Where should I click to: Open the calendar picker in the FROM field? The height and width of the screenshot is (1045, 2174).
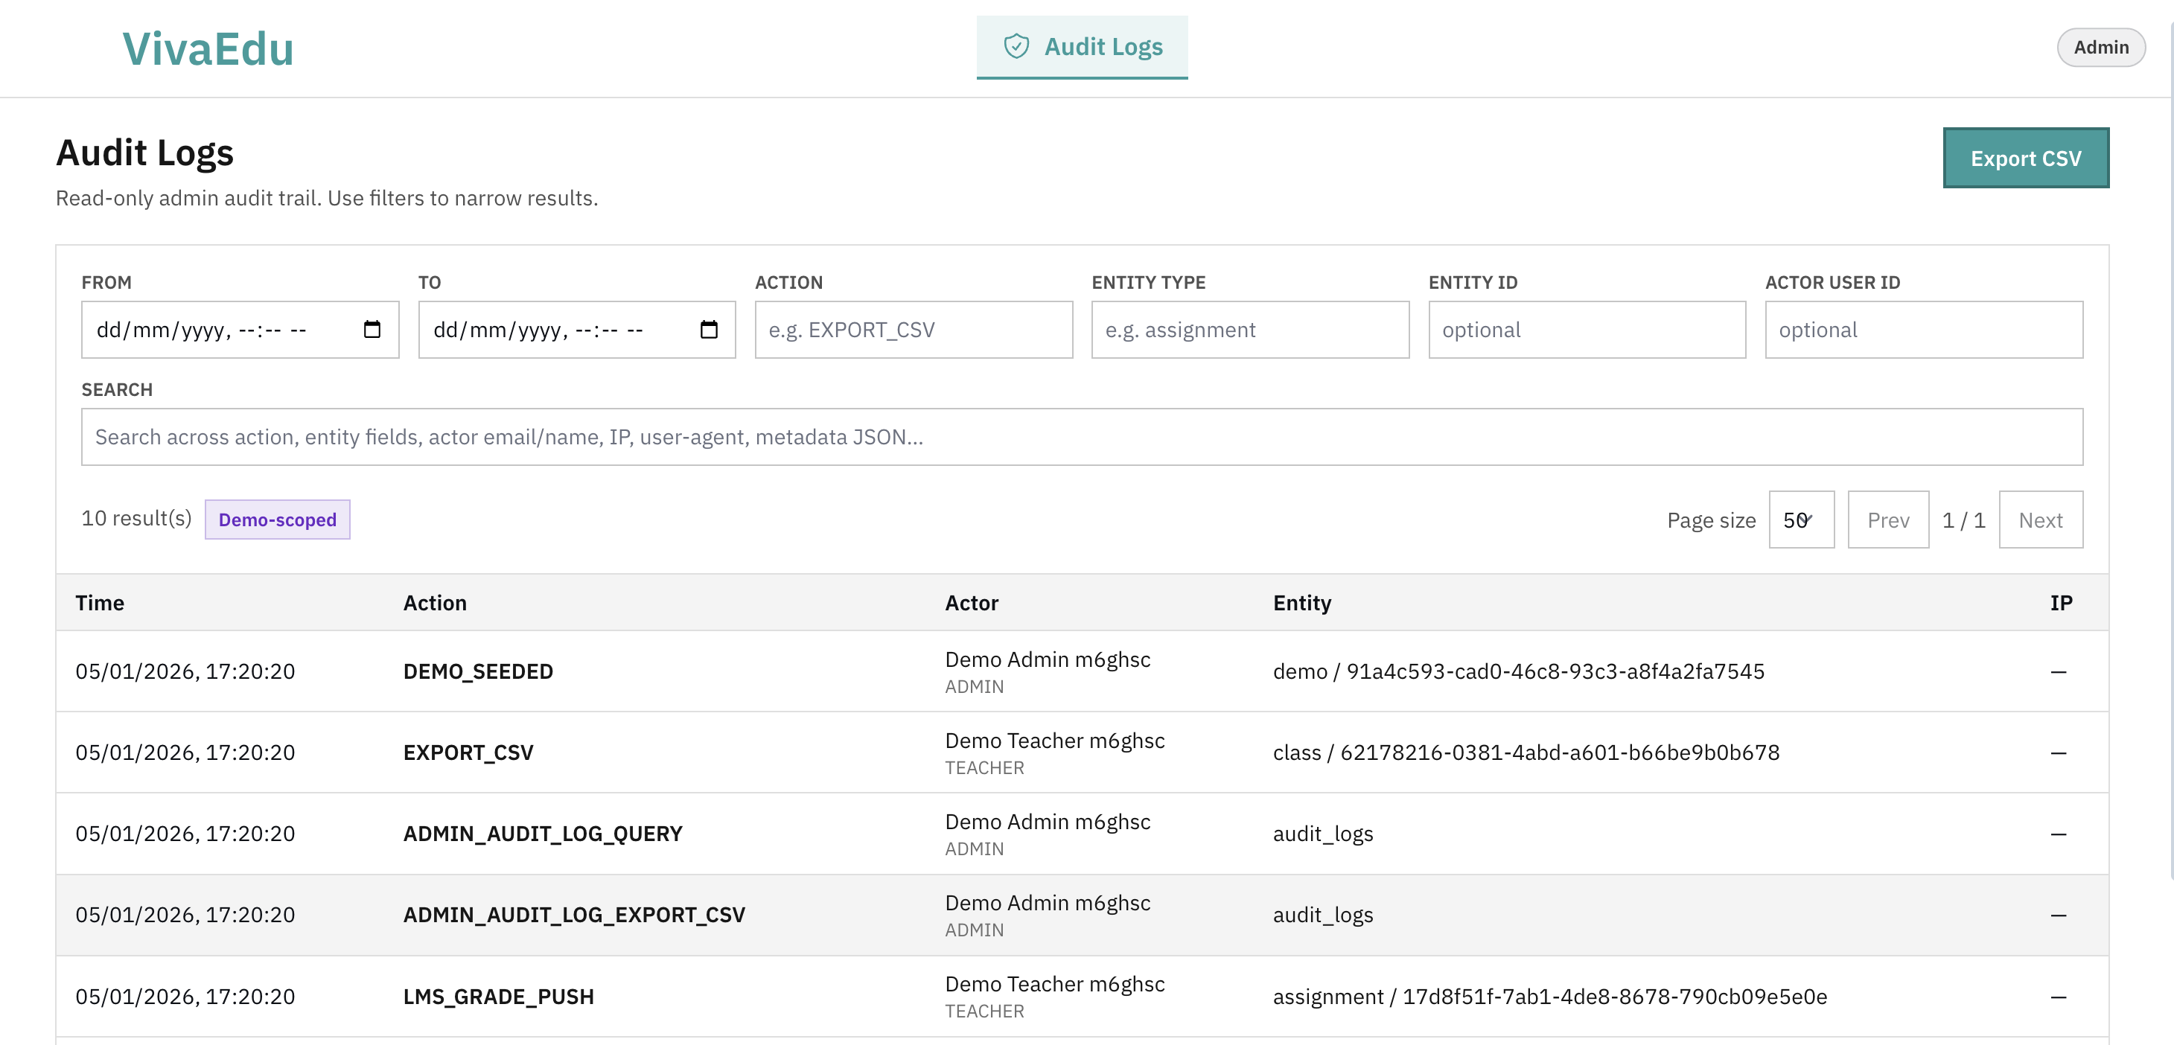coord(374,330)
